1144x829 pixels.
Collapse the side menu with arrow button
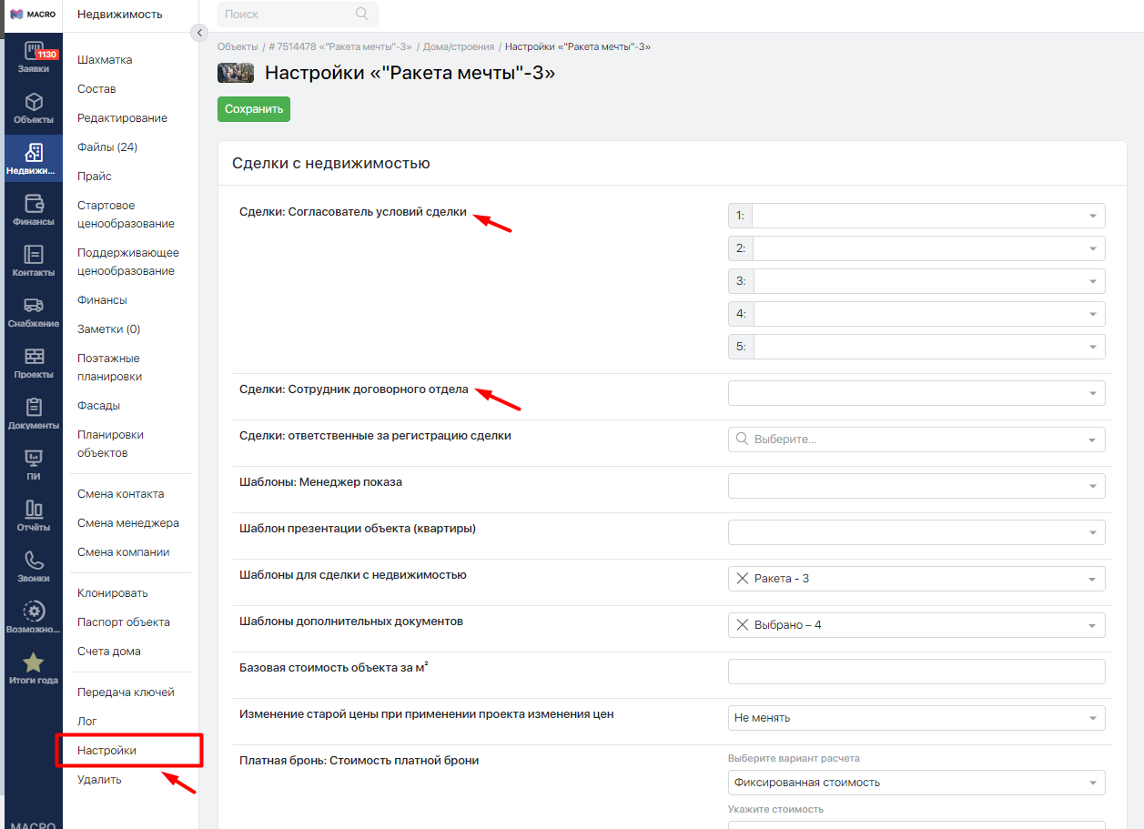tap(199, 33)
